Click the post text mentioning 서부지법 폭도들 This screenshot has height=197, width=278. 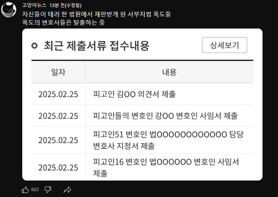click(x=96, y=14)
